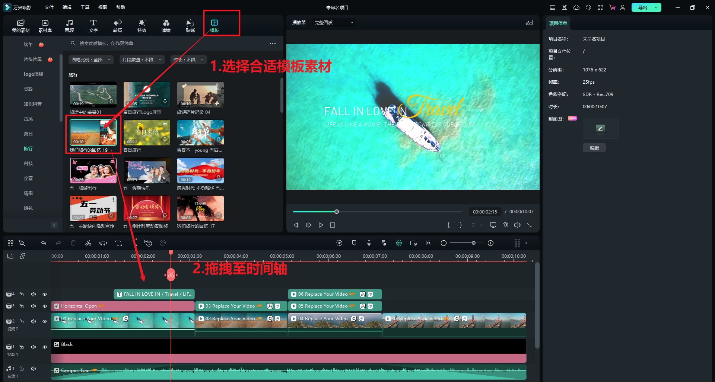Expand the aspect ratio (画幅比例) filter dropdown
This screenshot has height=382, width=715.
click(91, 60)
